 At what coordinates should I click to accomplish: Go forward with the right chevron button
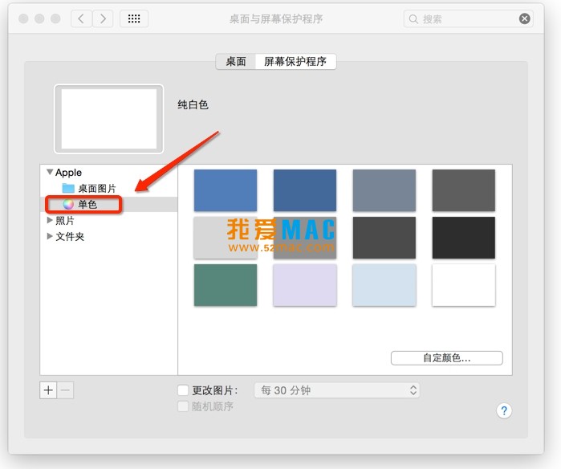tap(103, 18)
